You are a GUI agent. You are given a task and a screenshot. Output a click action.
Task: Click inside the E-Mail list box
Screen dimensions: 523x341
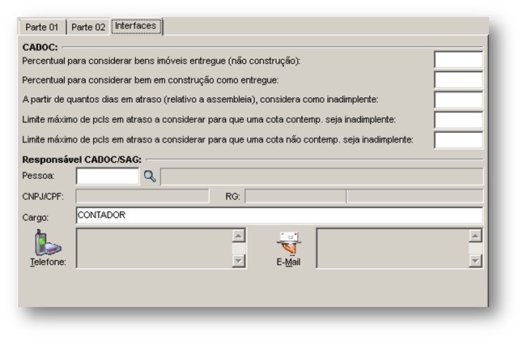(392, 248)
